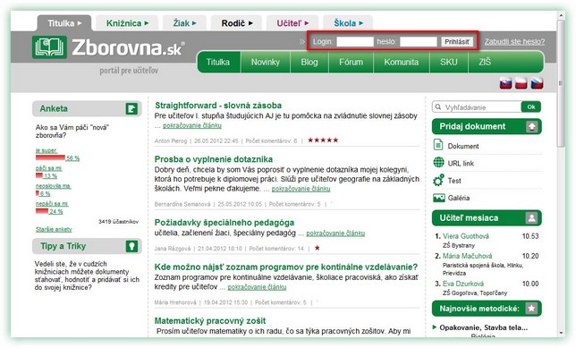Open the Knižnica top tab

click(x=127, y=23)
